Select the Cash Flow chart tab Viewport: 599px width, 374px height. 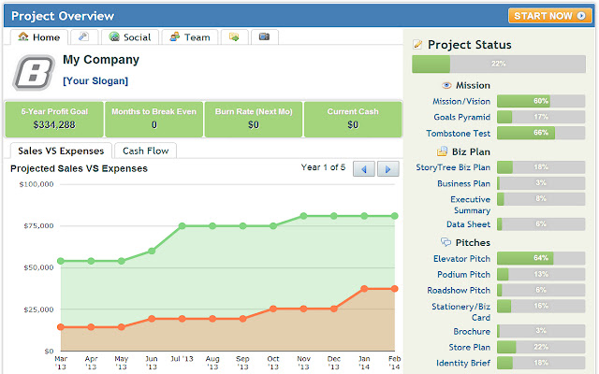(x=145, y=151)
